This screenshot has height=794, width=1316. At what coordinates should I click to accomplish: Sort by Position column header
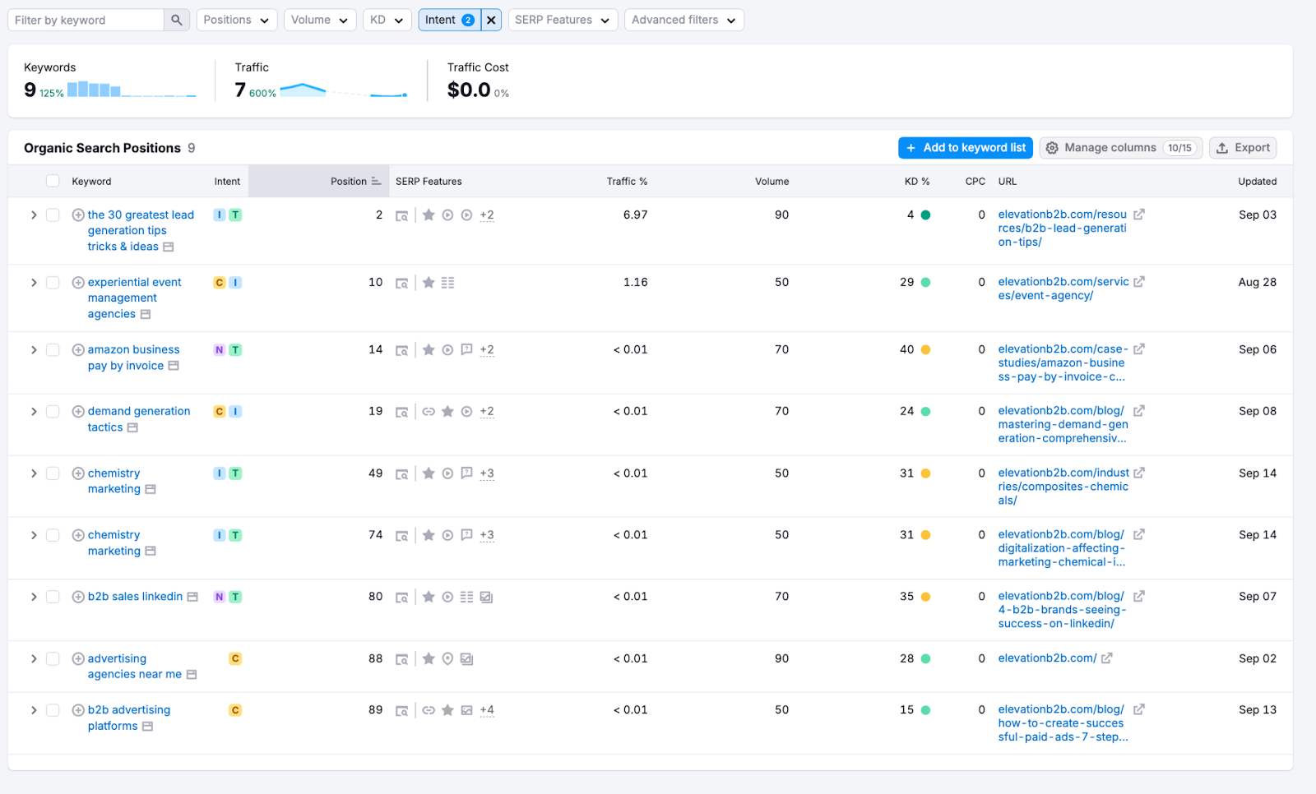coord(349,181)
